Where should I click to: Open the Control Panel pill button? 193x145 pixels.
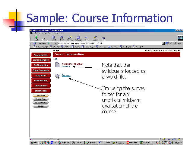coord(41,99)
